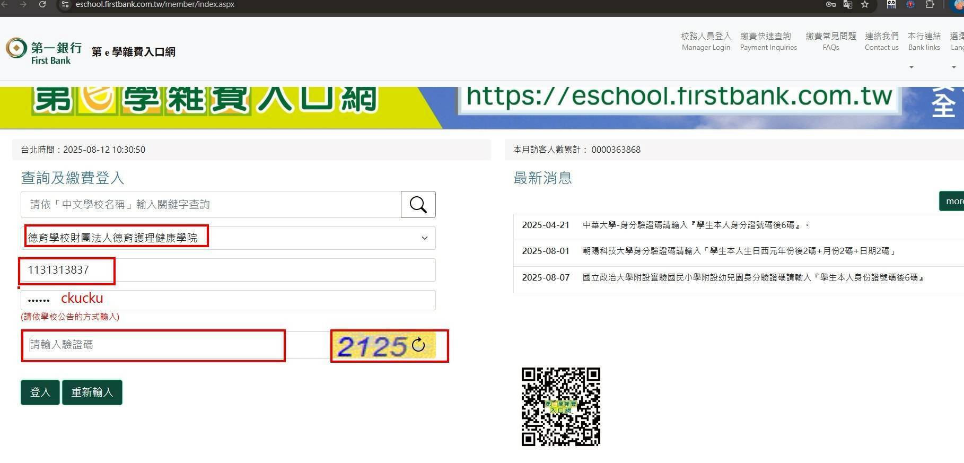
Task: Click the 重新輸入 reset button
Action: tap(92, 392)
